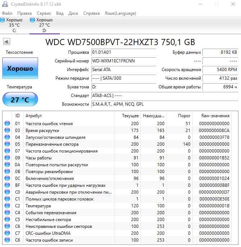Click the Стандарт field ATA8-ACS
The image size is (241, 247).
coord(165,96)
